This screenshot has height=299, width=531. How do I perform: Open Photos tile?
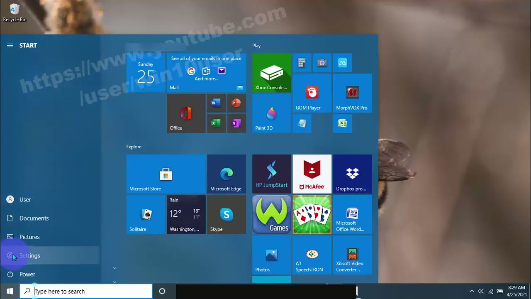272,255
